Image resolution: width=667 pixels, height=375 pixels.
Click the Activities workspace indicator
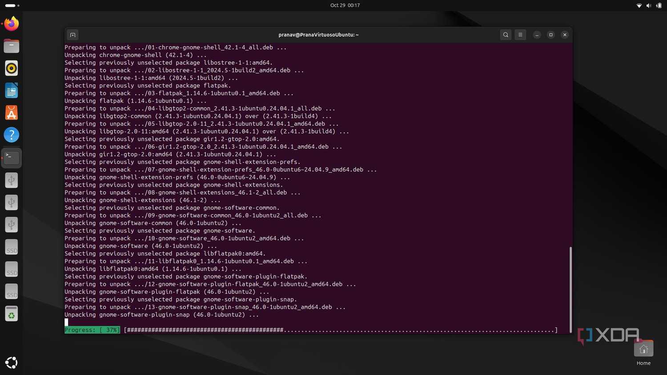coord(12,5)
